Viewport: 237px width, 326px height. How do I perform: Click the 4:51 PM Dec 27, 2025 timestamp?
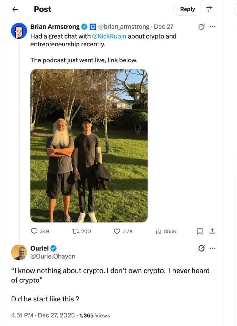(x=43, y=315)
